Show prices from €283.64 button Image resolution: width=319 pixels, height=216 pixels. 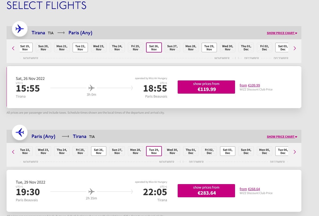[x=206, y=191]
